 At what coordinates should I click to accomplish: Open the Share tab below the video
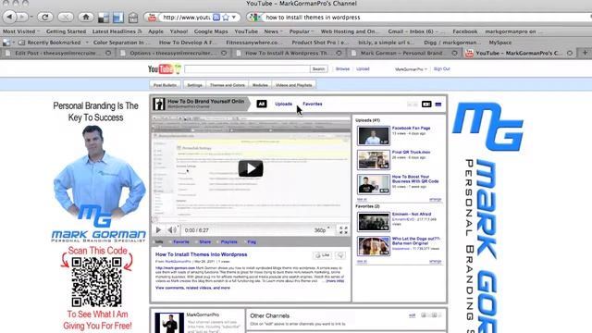point(205,241)
